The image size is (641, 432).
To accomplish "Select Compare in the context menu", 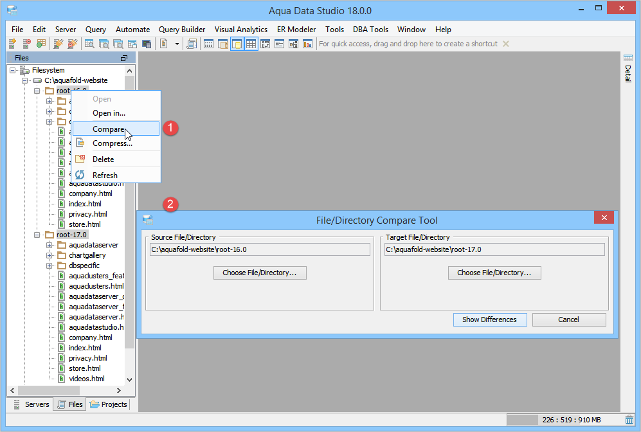I will tap(116, 129).
